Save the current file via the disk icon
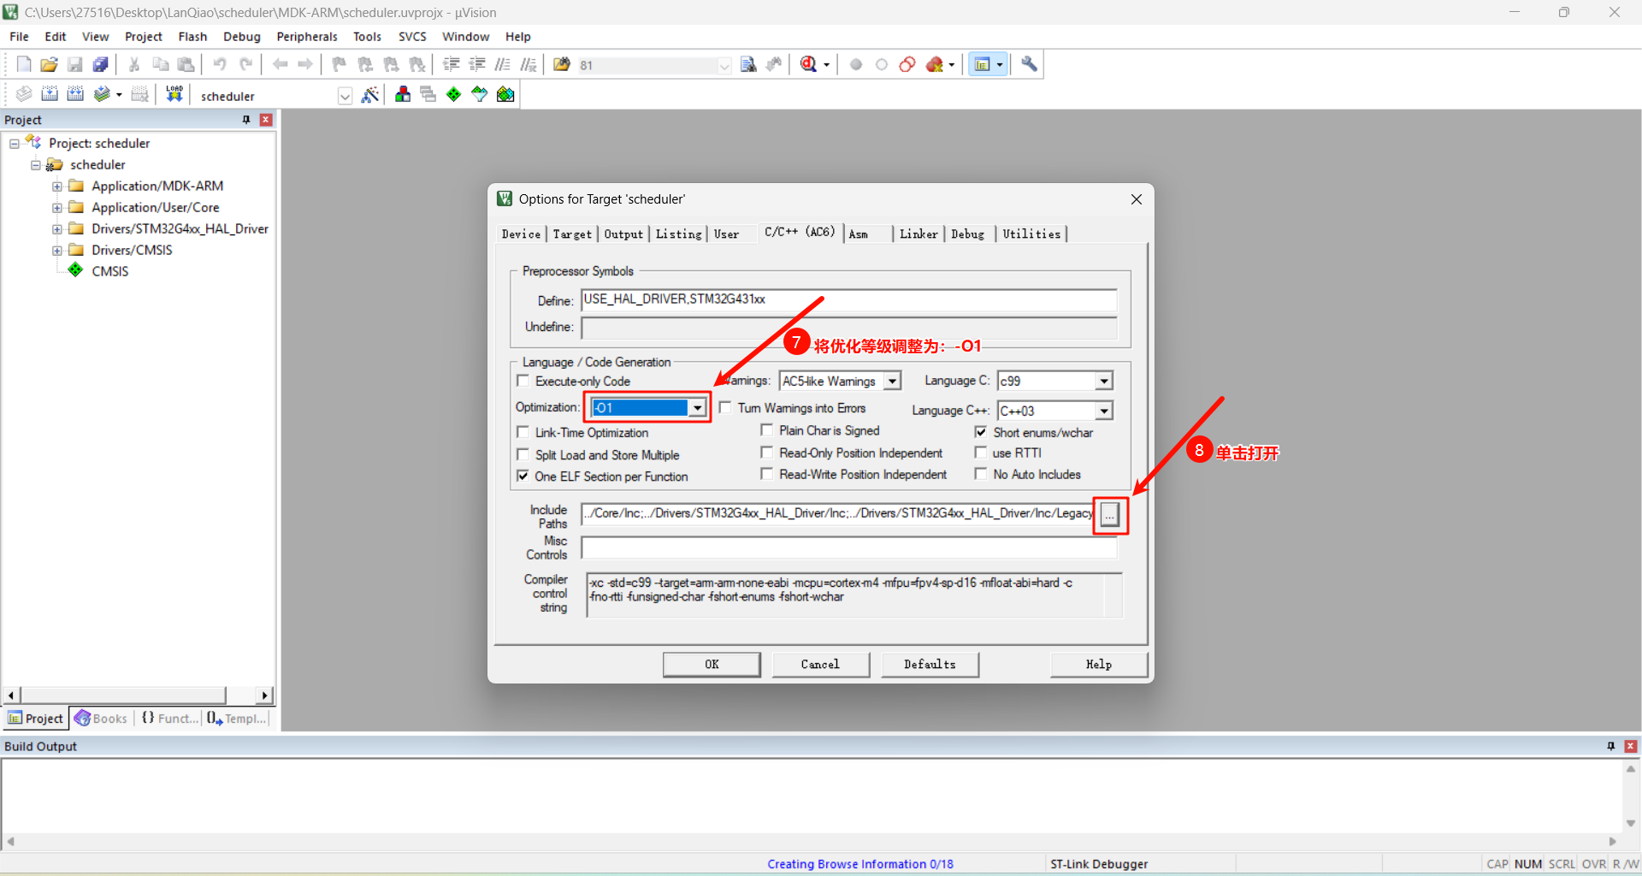1642x876 pixels. [74, 64]
